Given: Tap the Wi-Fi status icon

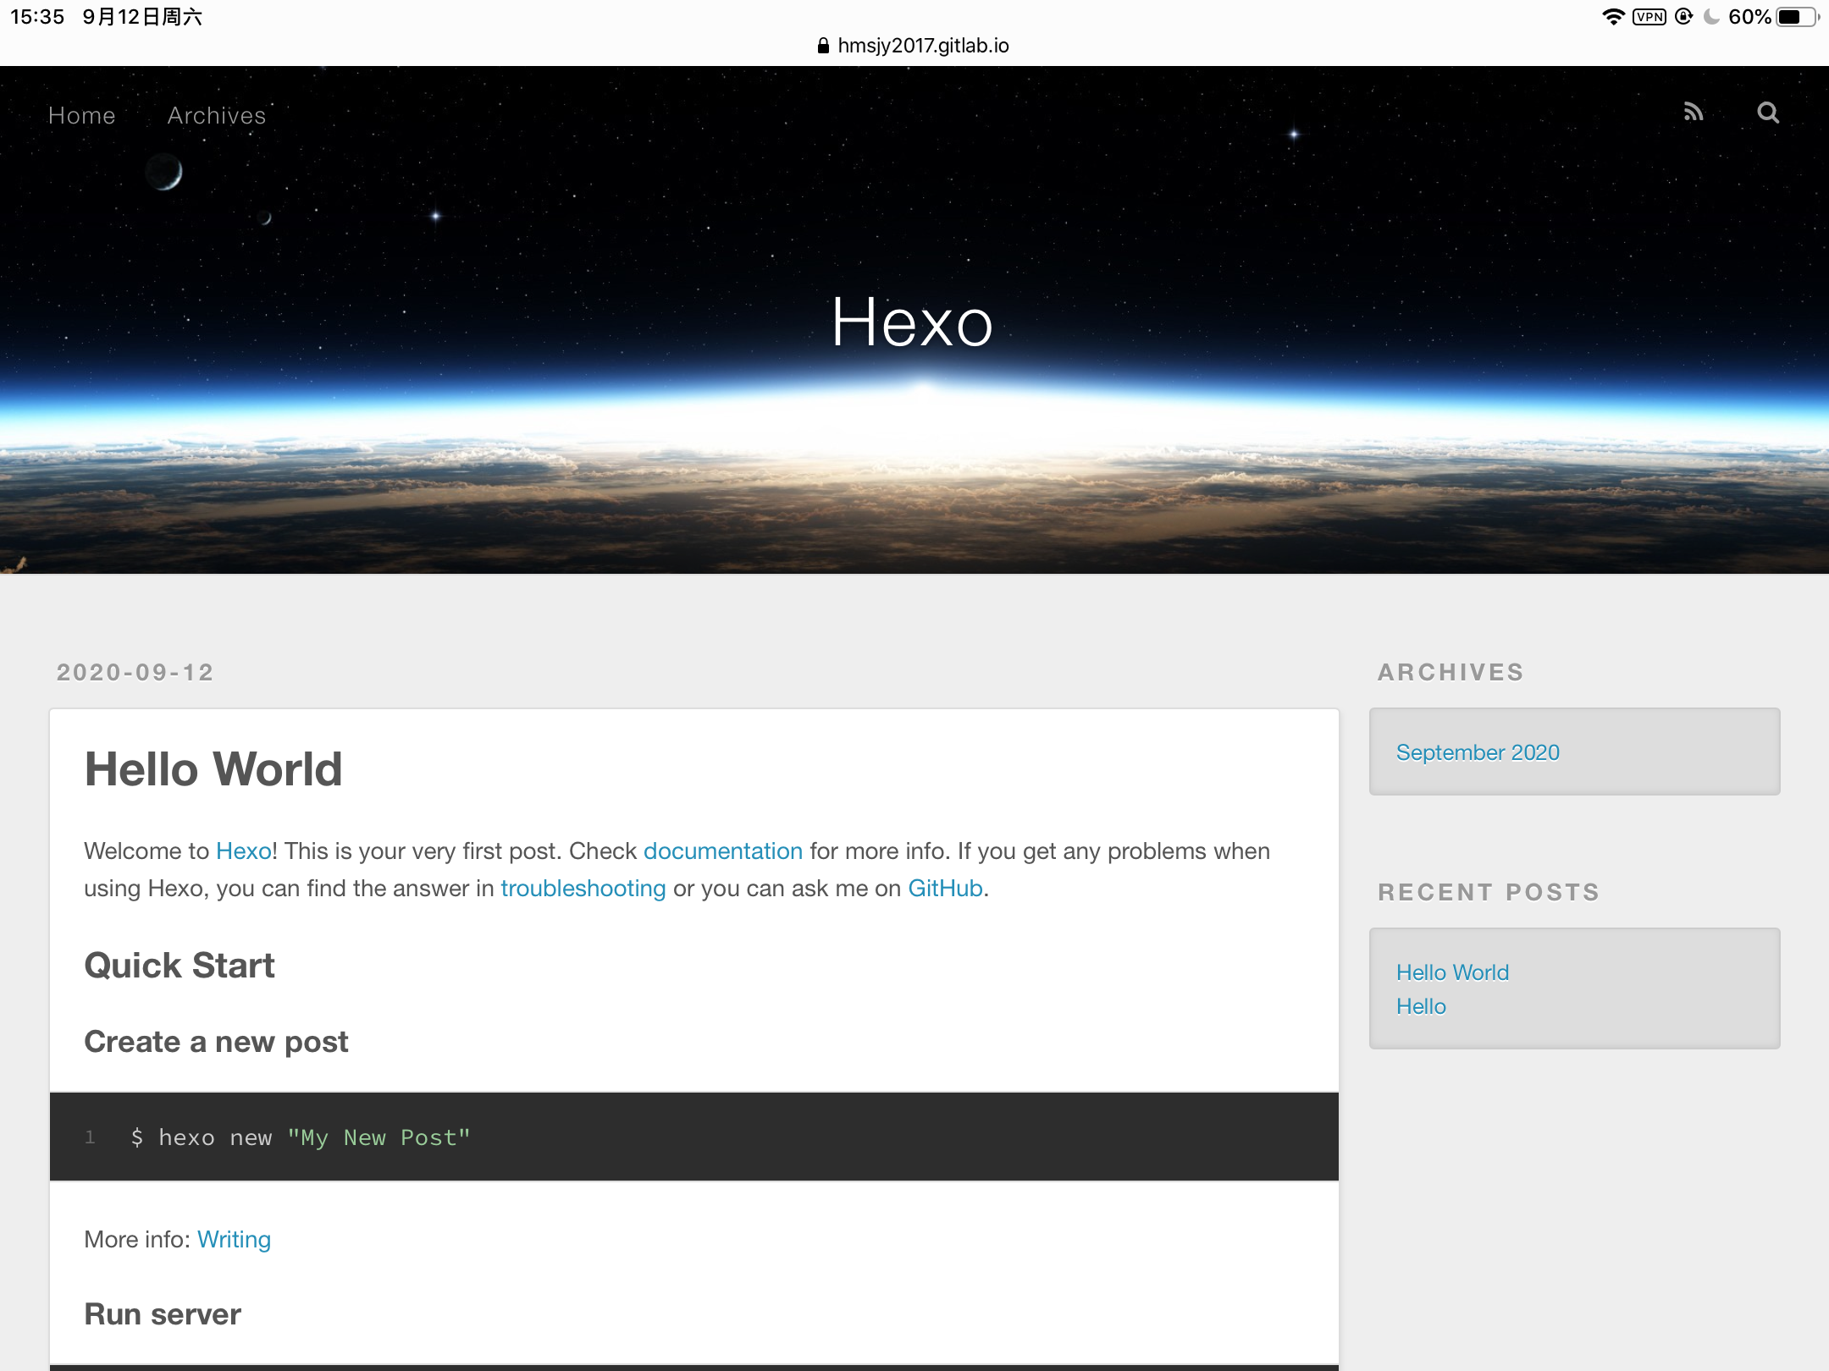Looking at the screenshot, I should click(x=1614, y=17).
